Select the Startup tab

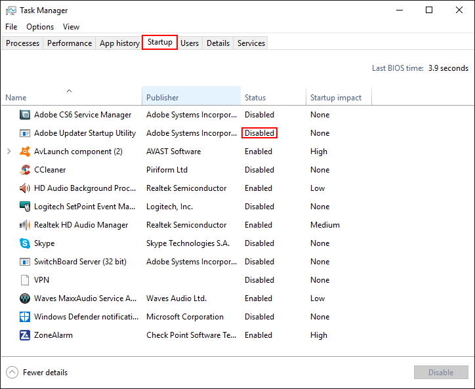[160, 42]
